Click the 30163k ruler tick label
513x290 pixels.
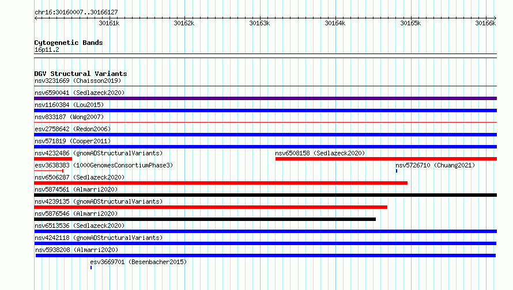[259, 23]
